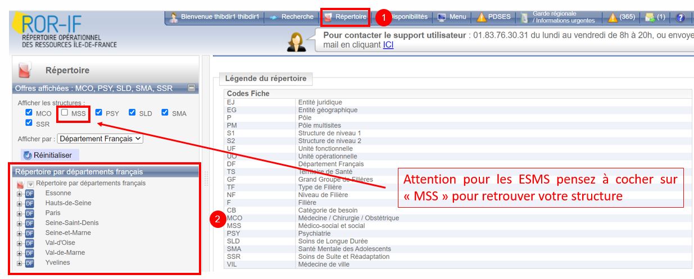Expand the Paris department tree node

click(20, 213)
